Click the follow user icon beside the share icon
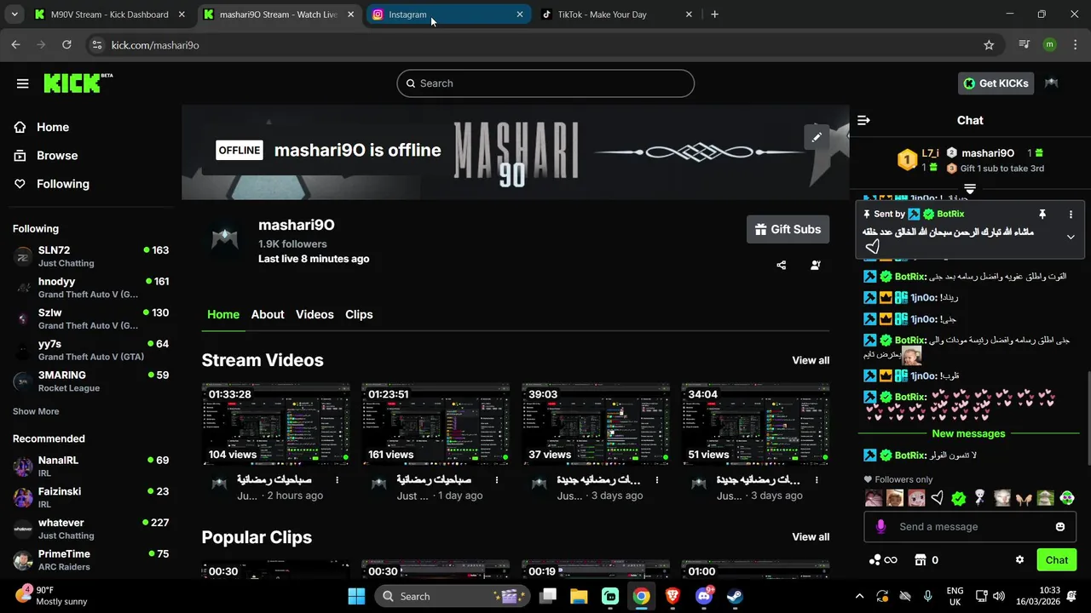Image resolution: width=1091 pixels, height=613 pixels. coord(816,265)
